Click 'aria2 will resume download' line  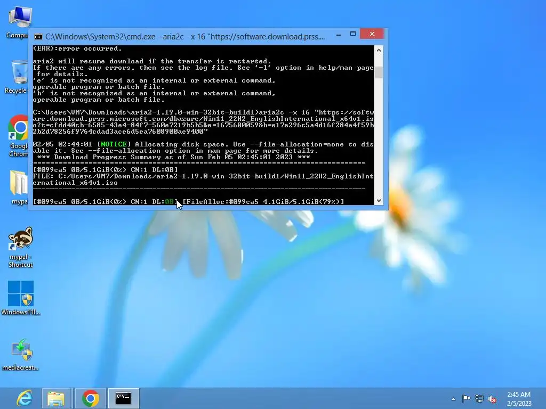click(152, 61)
